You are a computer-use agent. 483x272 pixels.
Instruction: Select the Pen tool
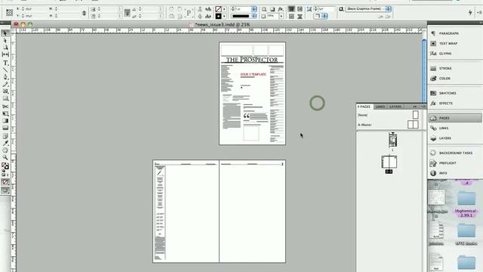point(5,77)
